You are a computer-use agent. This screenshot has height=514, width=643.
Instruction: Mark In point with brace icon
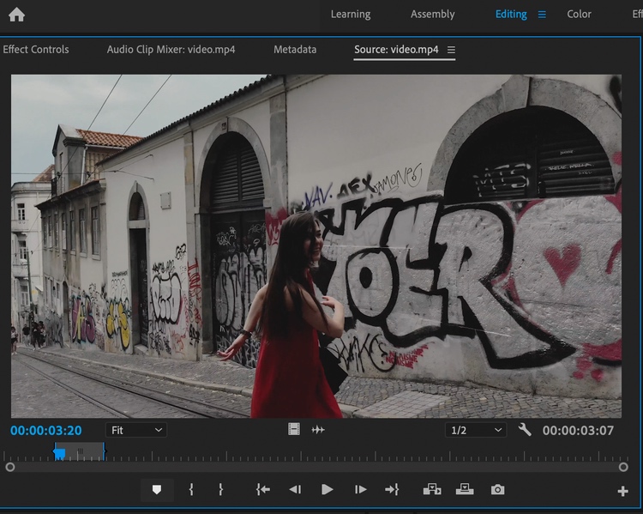tap(190, 489)
